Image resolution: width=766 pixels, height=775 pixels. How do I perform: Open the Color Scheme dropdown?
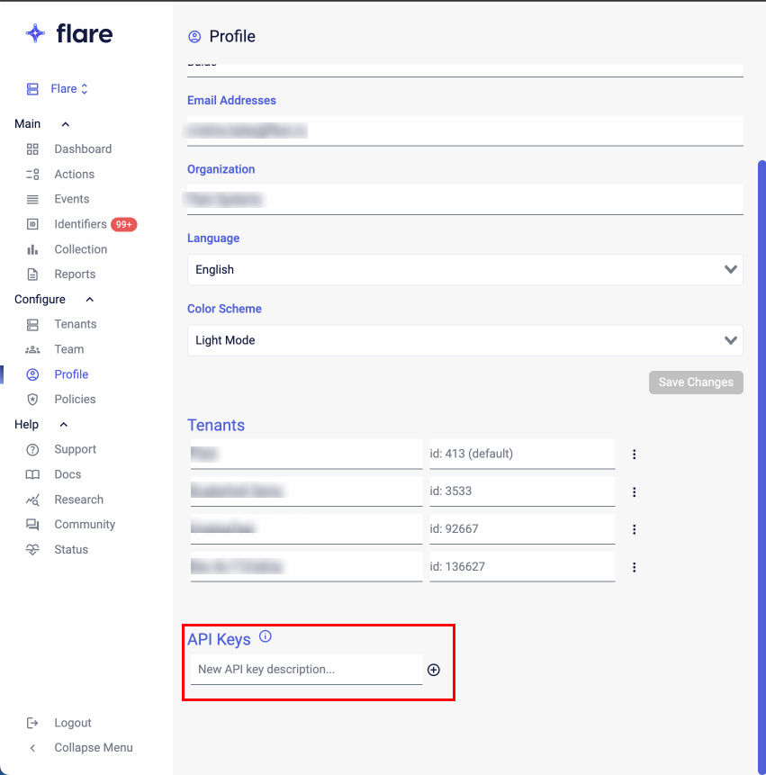coord(464,341)
